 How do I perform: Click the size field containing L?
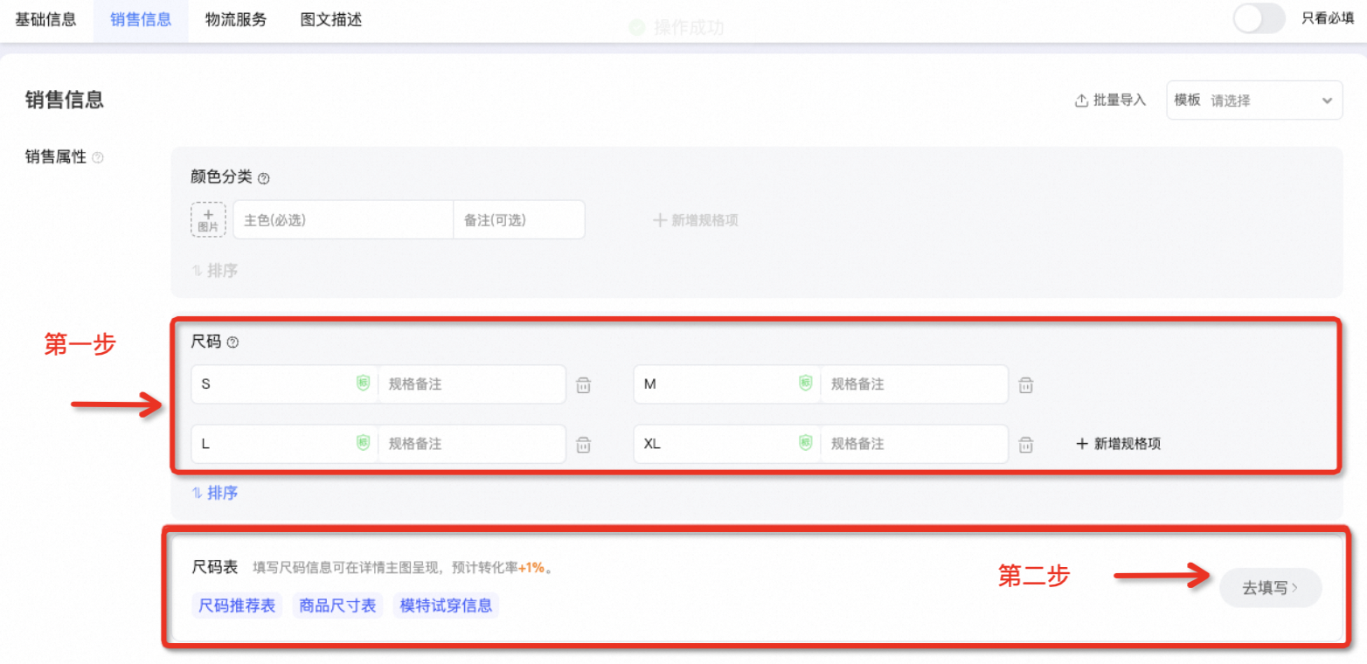point(284,444)
